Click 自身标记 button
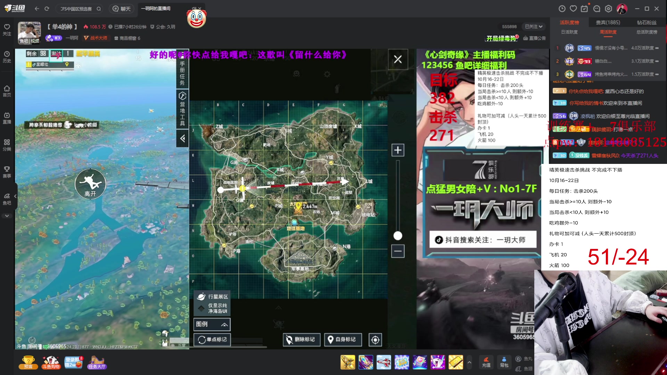 coord(343,340)
